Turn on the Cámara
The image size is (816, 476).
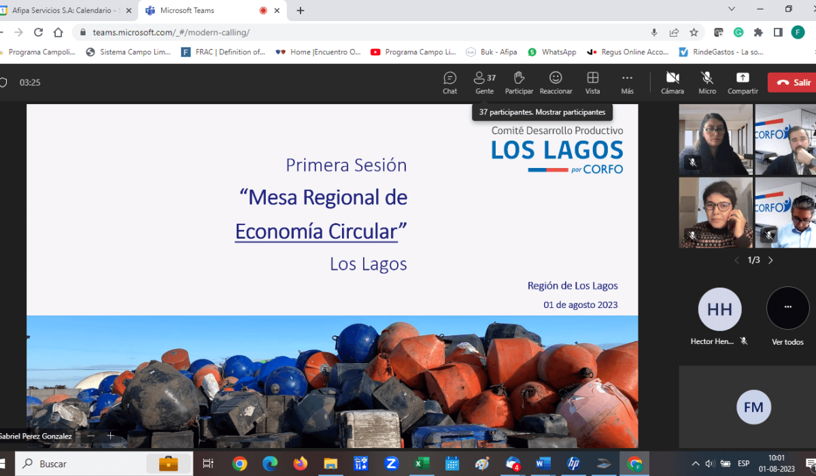point(673,82)
